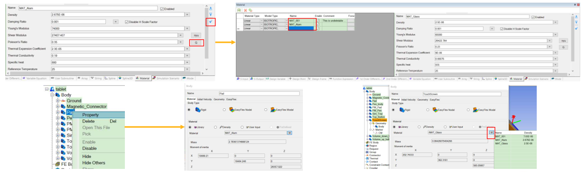Click the Name field containing MAT_Alum
Screen dimensions: 585x172
(88, 8)
